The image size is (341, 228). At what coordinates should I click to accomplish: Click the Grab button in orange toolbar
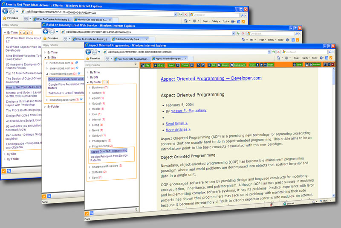pos(159,65)
